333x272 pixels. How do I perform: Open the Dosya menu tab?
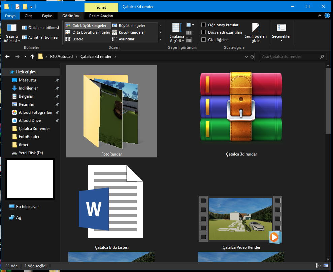point(10,16)
